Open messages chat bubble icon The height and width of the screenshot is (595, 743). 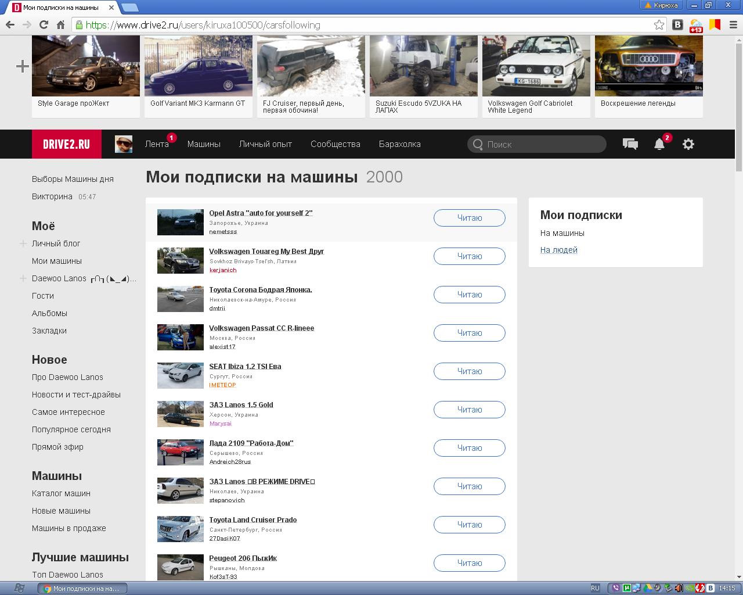[x=630, y=144]
